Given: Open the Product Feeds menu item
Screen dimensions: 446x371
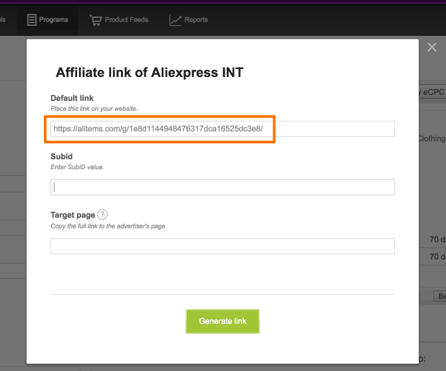Looking at the screenshot, I should 119,20.
